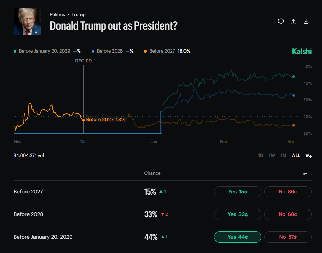Open the comments speech bubble icon
The width and height of the screenshot is (322, 253).
[281, 22]
